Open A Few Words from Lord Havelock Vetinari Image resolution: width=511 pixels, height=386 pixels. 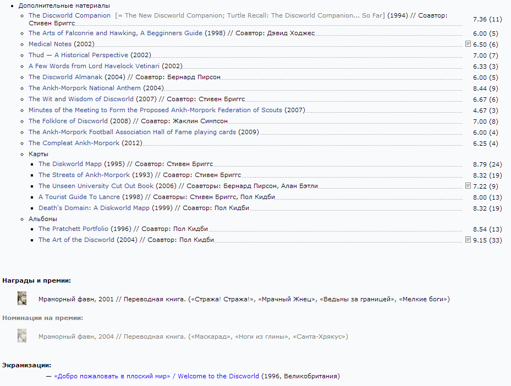click(94, 66)
